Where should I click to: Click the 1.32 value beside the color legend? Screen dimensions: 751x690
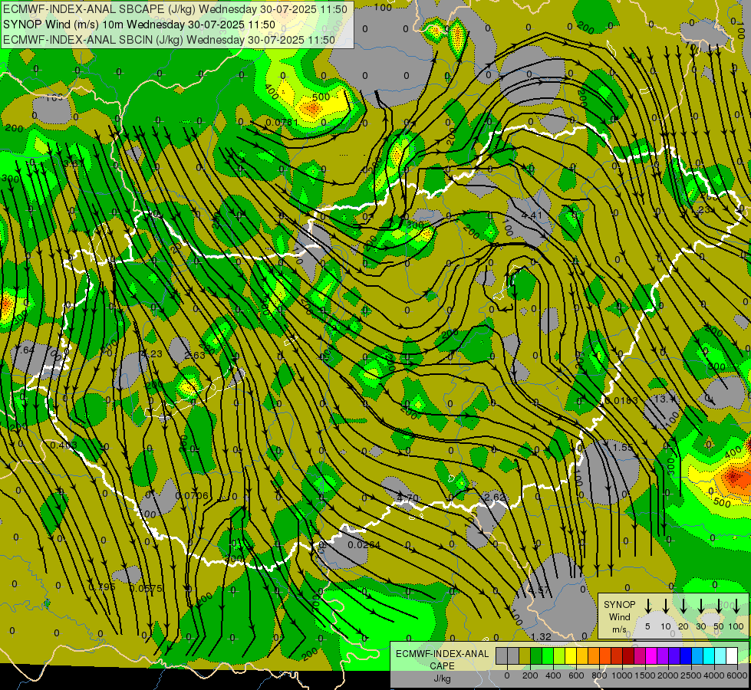click(542, 637)
